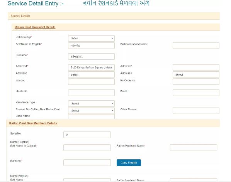
Task: Click the members section Surname field
Action: [87, 163]
